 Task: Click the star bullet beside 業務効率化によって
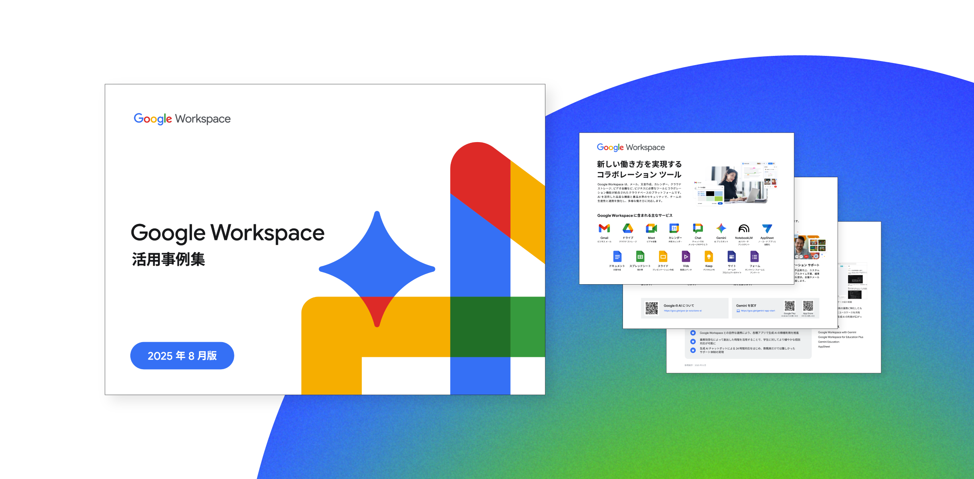693,342
